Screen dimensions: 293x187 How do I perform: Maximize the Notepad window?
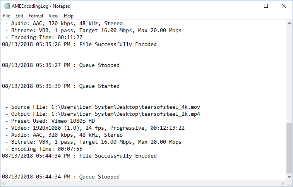click(x=266, y=6)
